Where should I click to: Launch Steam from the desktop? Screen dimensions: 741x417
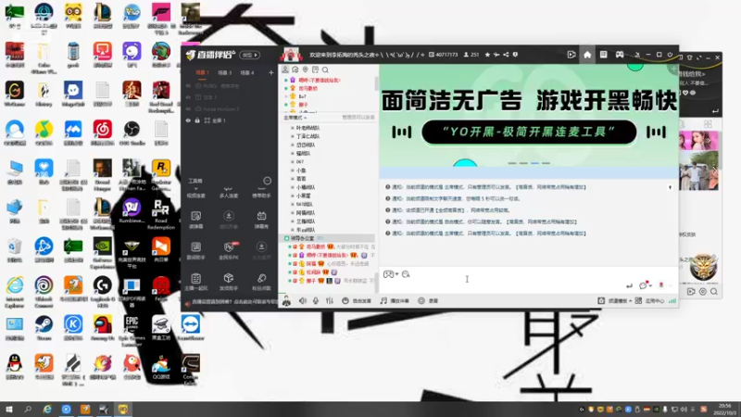pyautogui.click(x=44, y=328)
